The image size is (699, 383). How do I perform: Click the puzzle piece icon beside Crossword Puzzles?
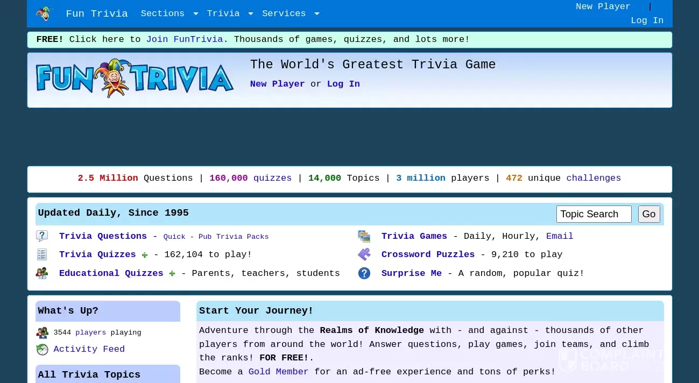pos(364,254)
